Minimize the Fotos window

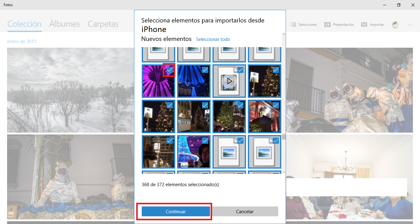[x=385, y=5]
